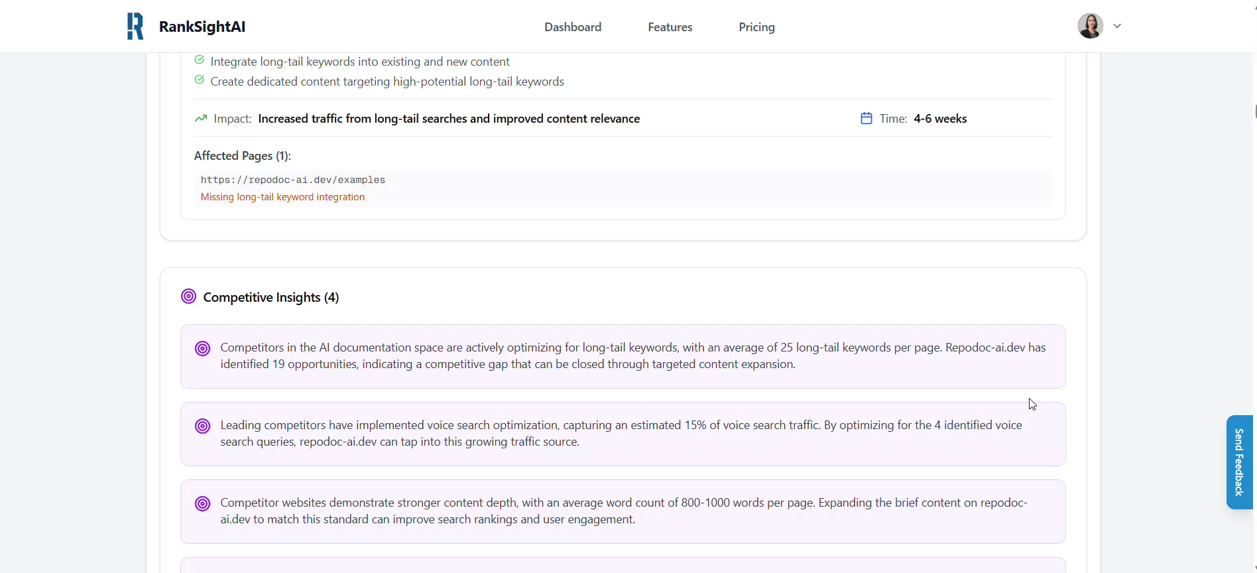Expand the user account dropdown chevron
This screenshot has height=573, width=1257.
1117,27
